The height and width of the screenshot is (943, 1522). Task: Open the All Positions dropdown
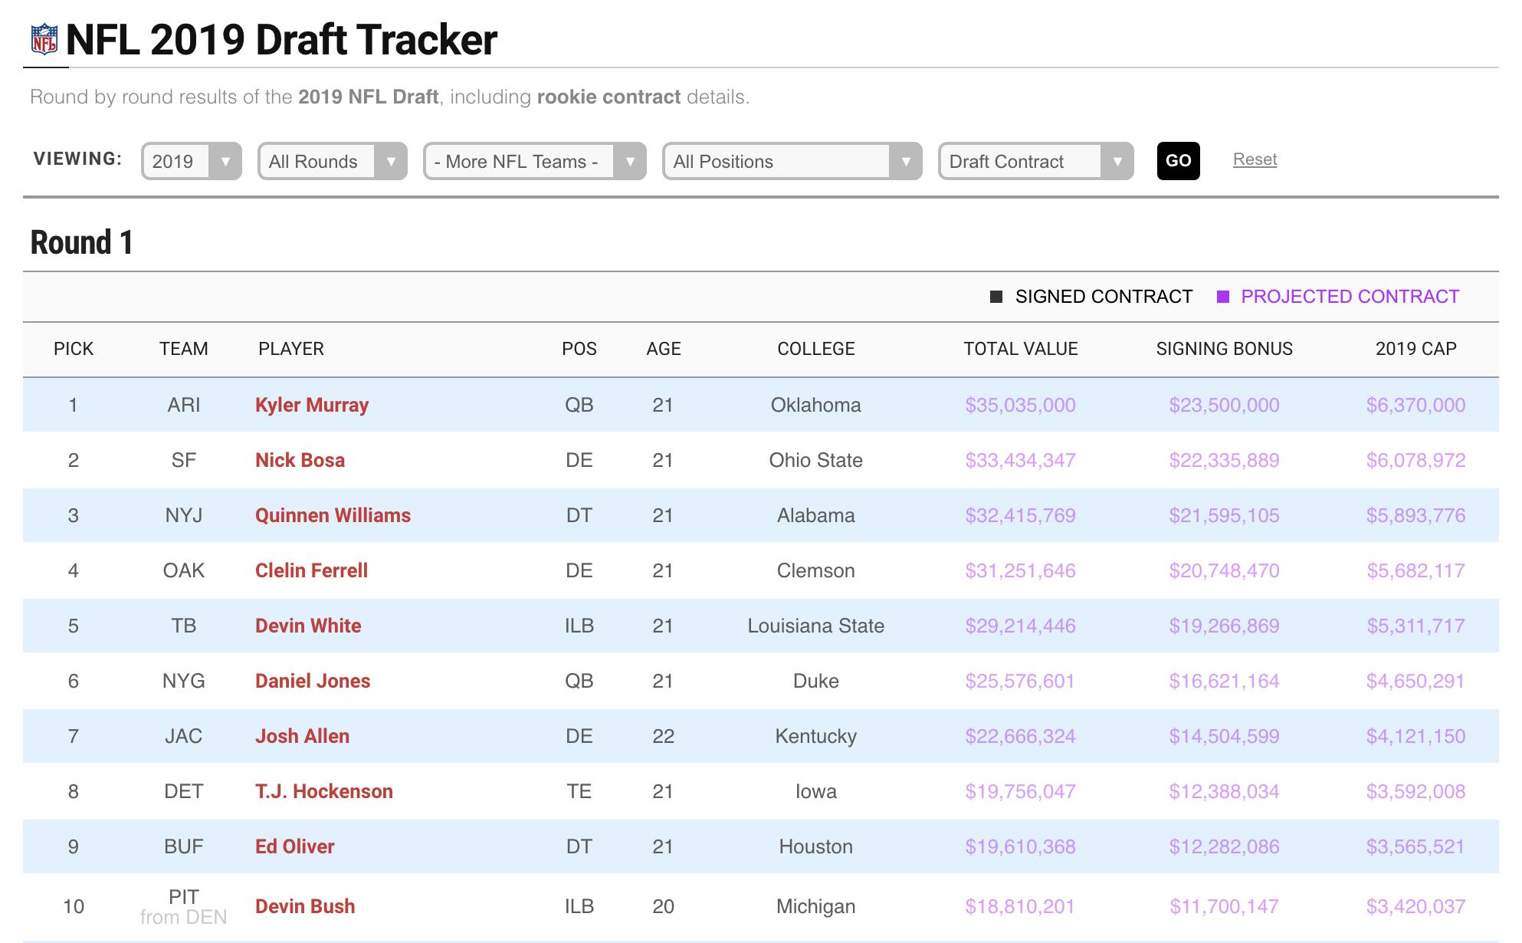(x=792, y=161)
